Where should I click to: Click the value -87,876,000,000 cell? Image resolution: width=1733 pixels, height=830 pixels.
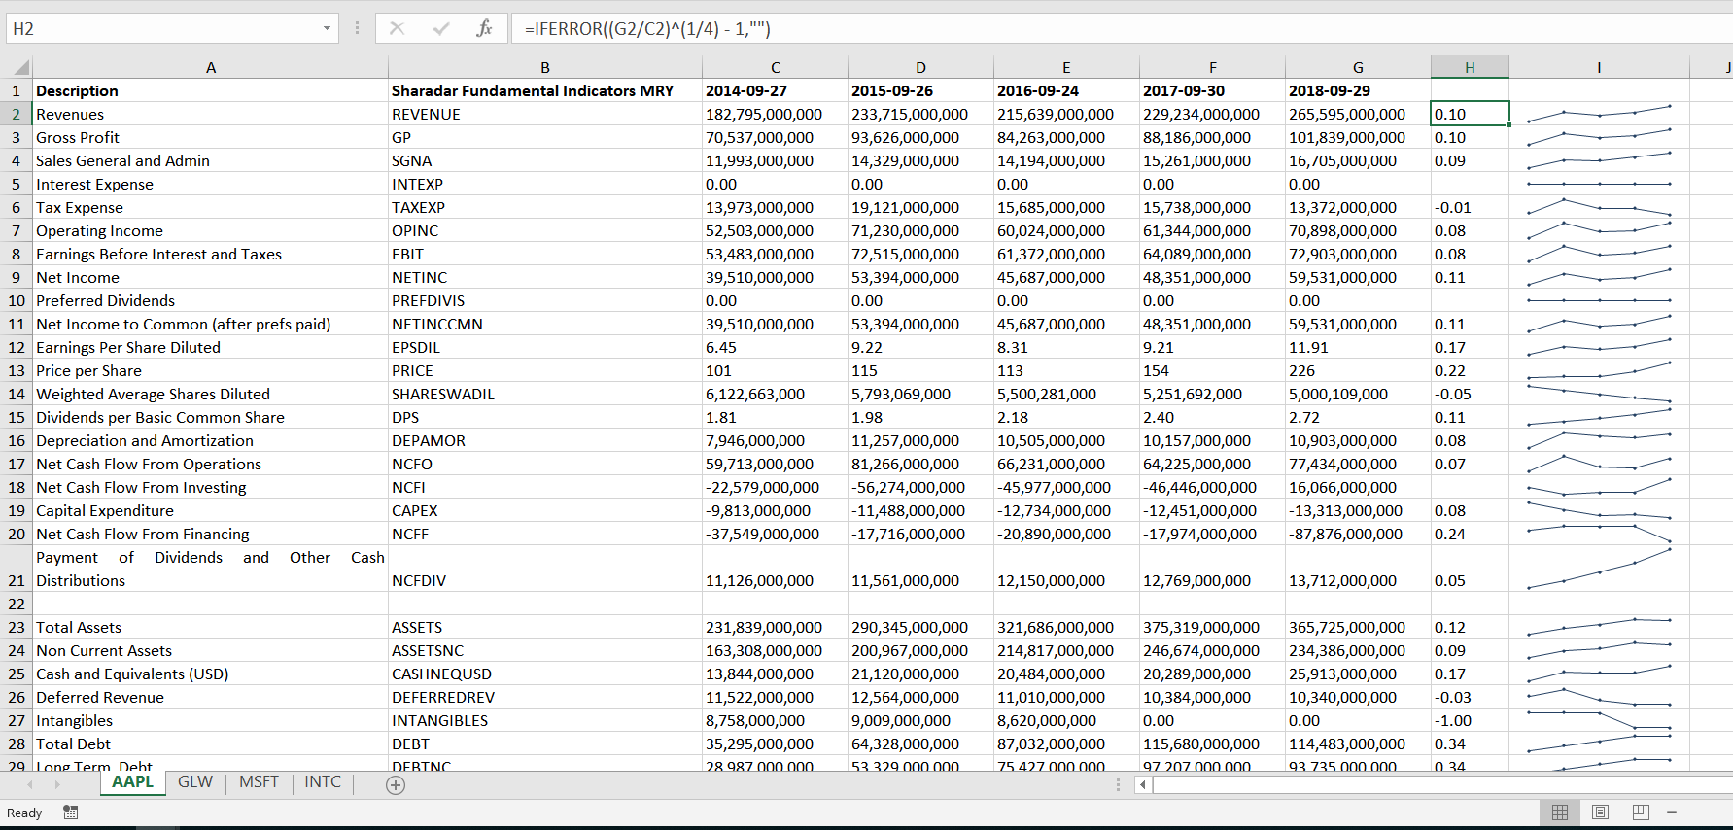1358,534
